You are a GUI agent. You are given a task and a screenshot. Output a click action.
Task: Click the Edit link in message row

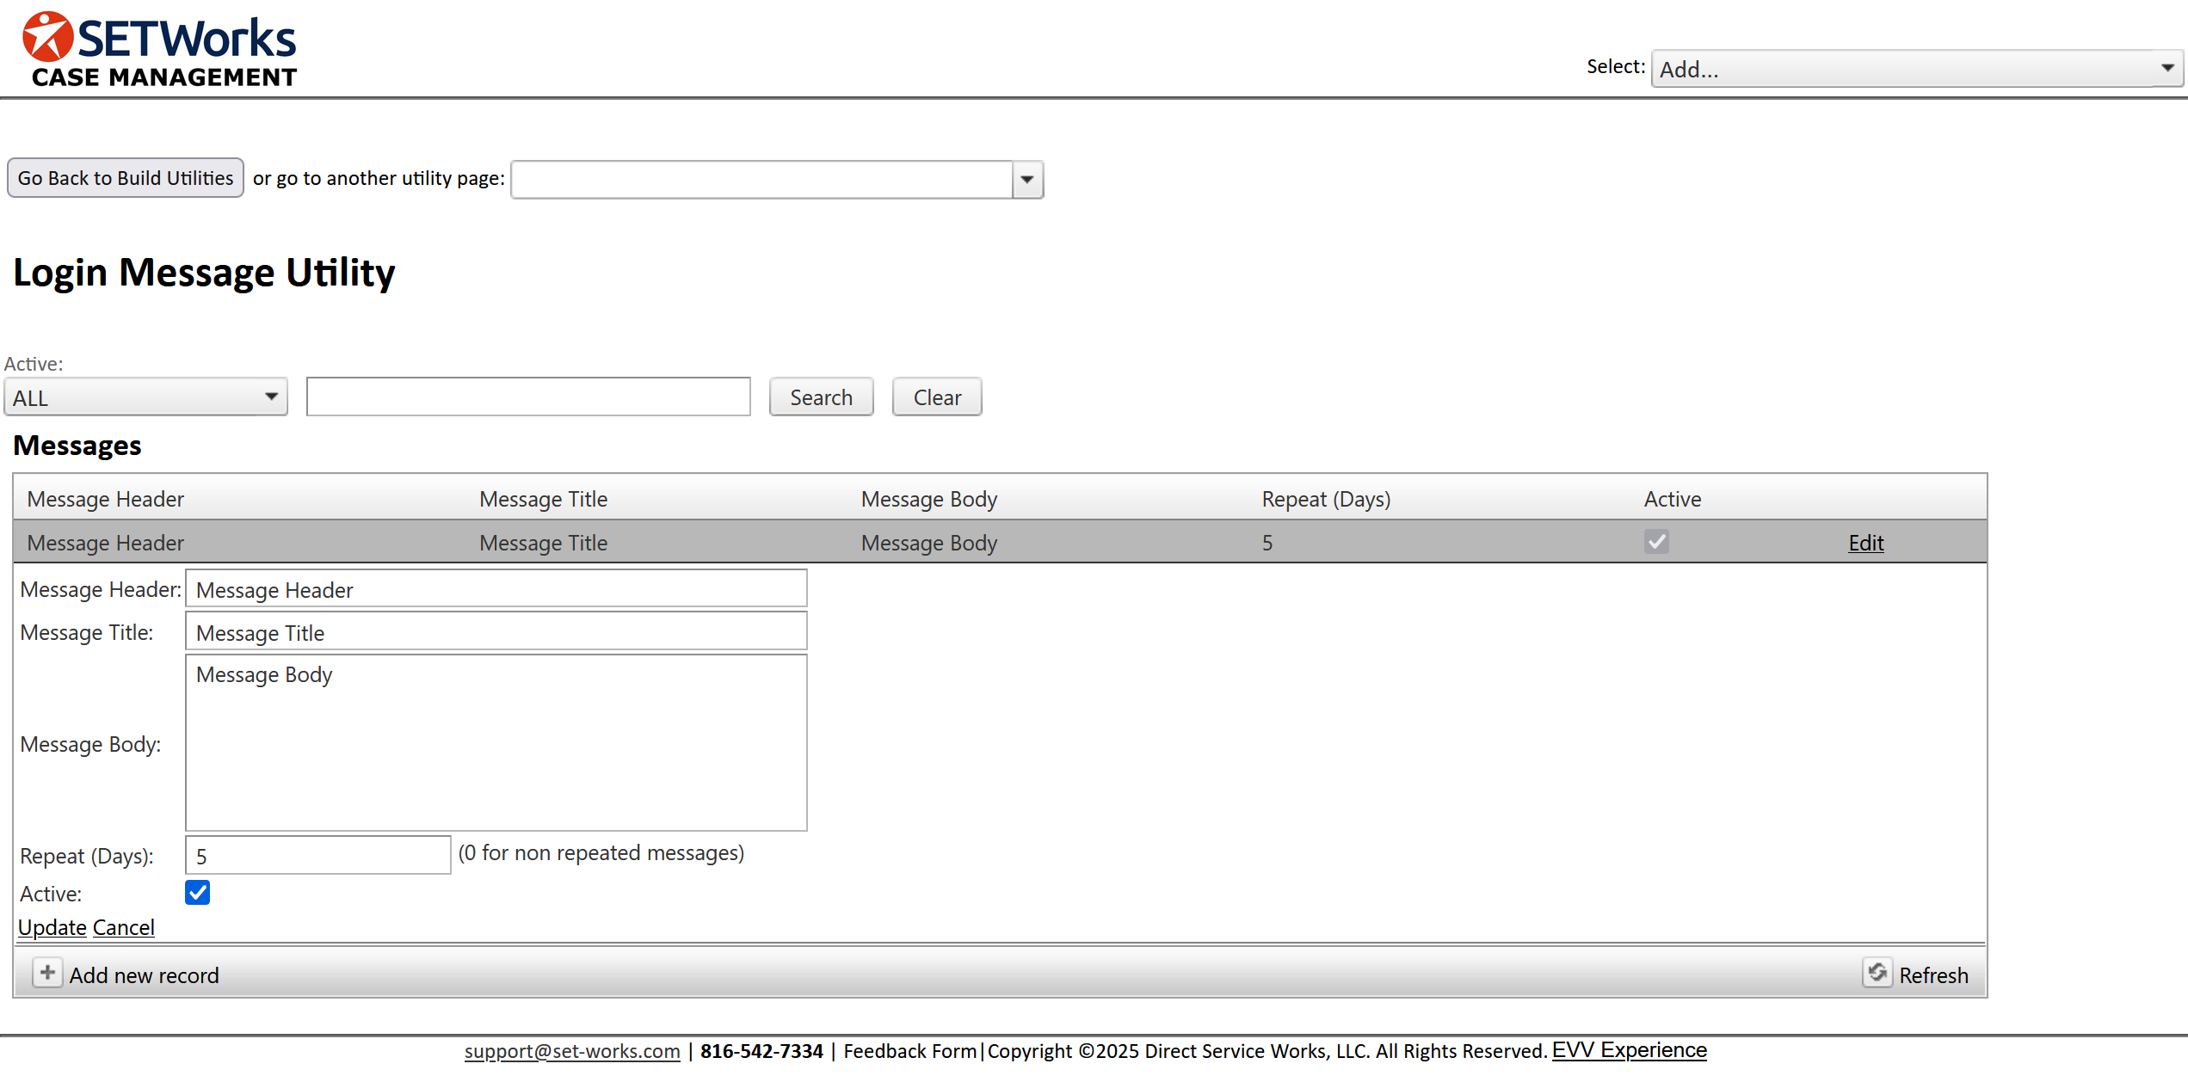[x=1865, y=543]
